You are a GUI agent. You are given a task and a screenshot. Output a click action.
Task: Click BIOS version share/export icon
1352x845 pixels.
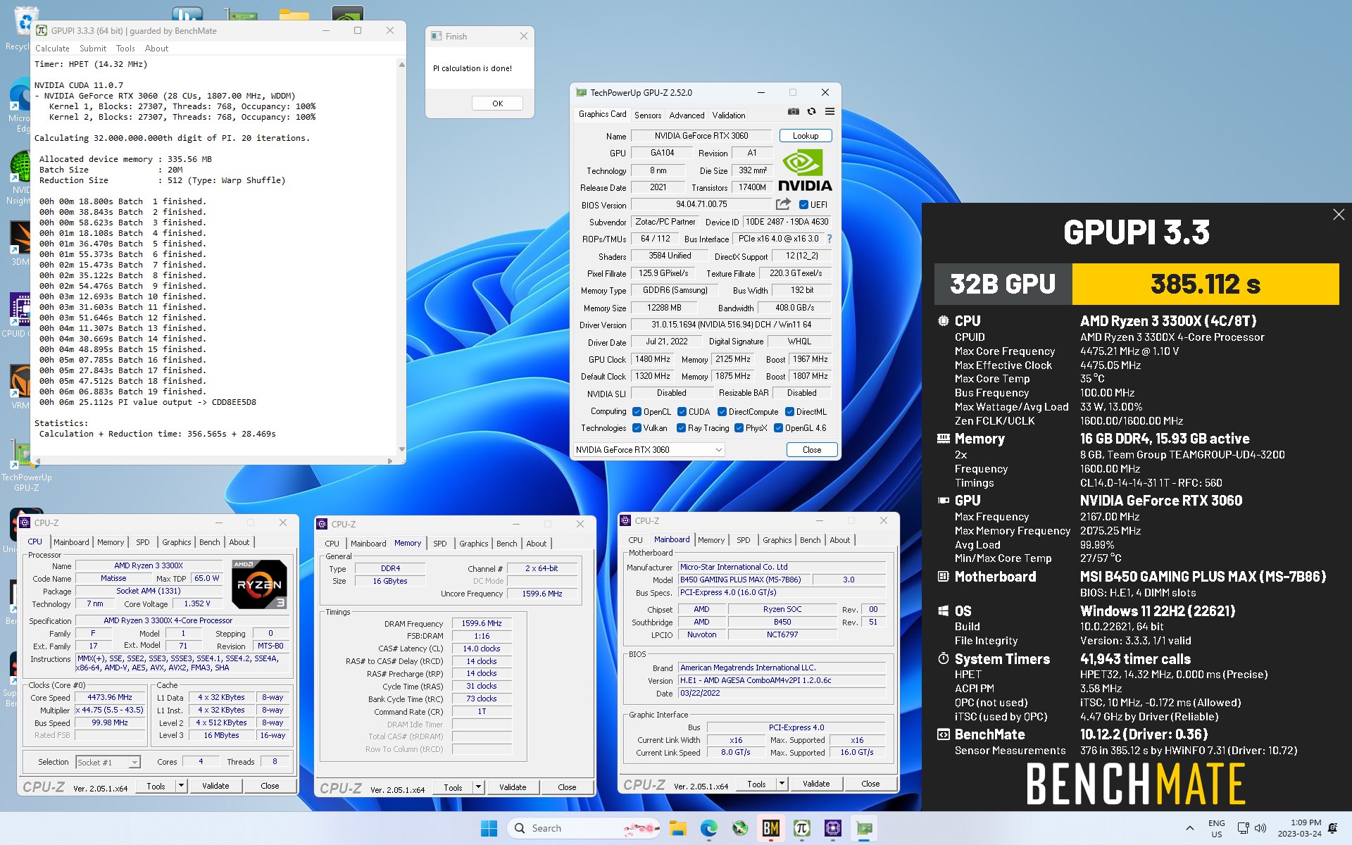[x=783, y=204]
